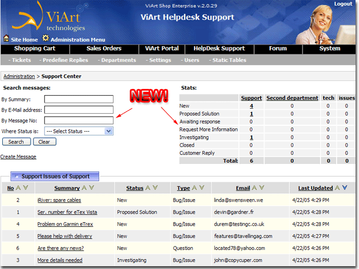Click the Create Message link
The image size is (359, 269).
(18, 156)
